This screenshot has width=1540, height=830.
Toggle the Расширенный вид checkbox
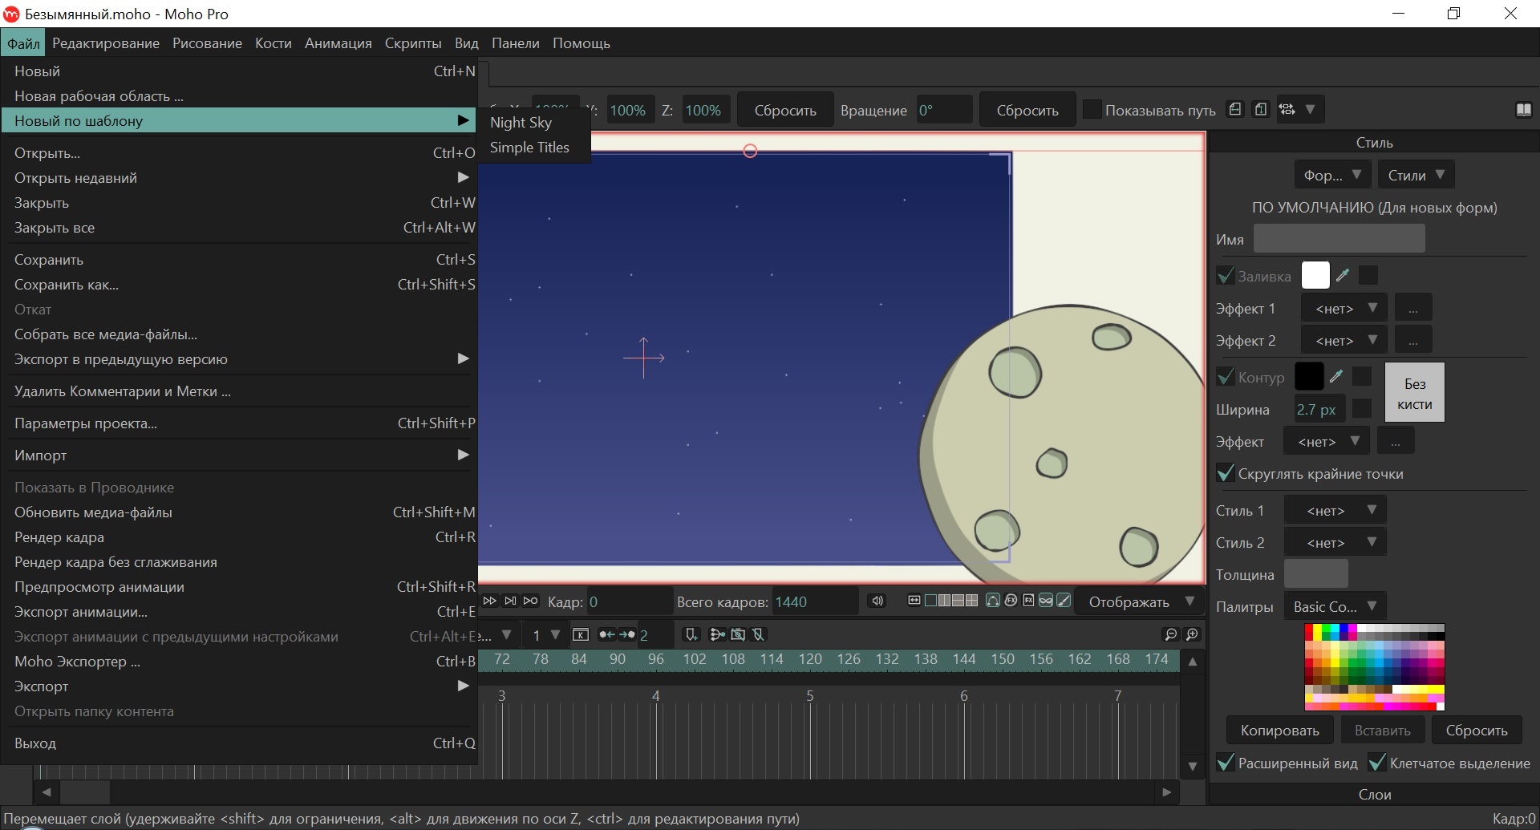coord(1226,763)
